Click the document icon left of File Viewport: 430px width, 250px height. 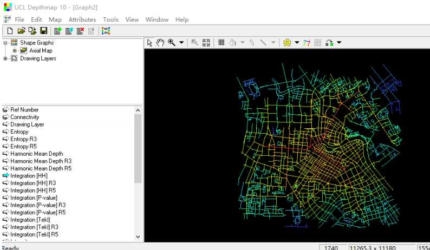(x=7, y=19)
